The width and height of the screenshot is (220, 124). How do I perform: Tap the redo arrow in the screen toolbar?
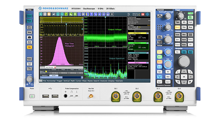click(45, 14)
